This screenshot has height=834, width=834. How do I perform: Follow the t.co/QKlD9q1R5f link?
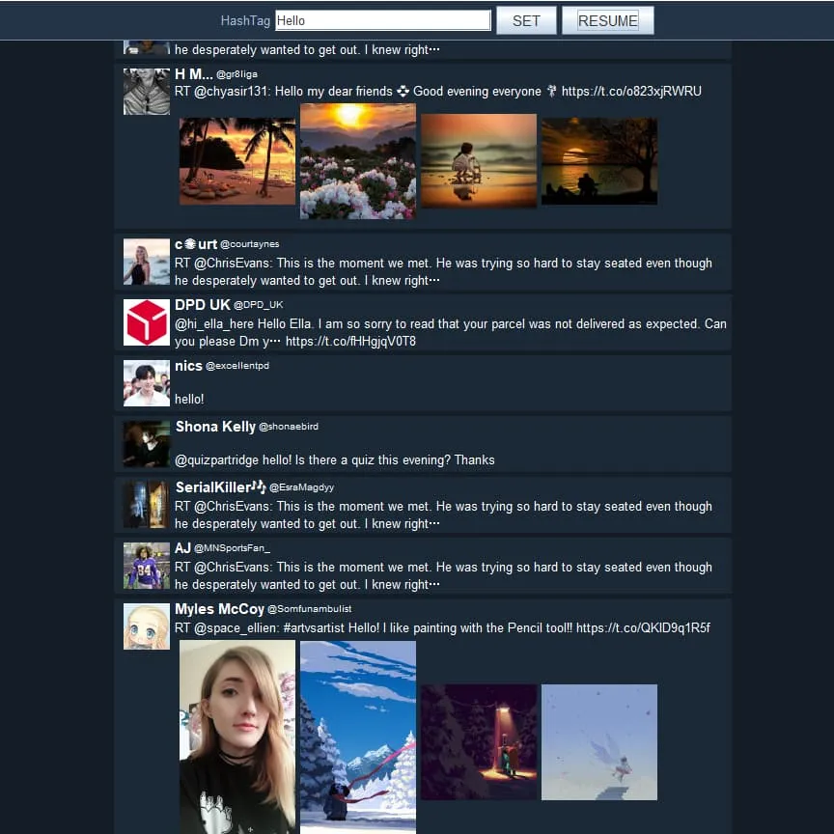pyautogui.click(x=643, y=628)
